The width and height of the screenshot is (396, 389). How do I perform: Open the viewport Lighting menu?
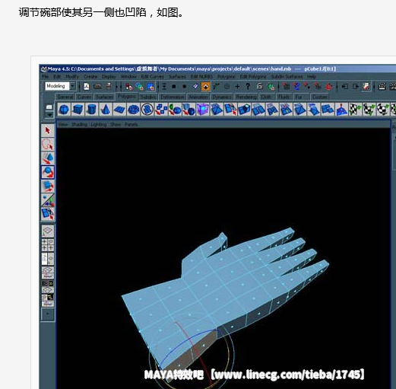99,124
